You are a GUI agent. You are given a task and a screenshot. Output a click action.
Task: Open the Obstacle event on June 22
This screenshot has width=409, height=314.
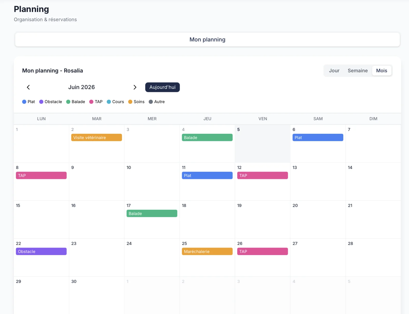tap(41, 251)
